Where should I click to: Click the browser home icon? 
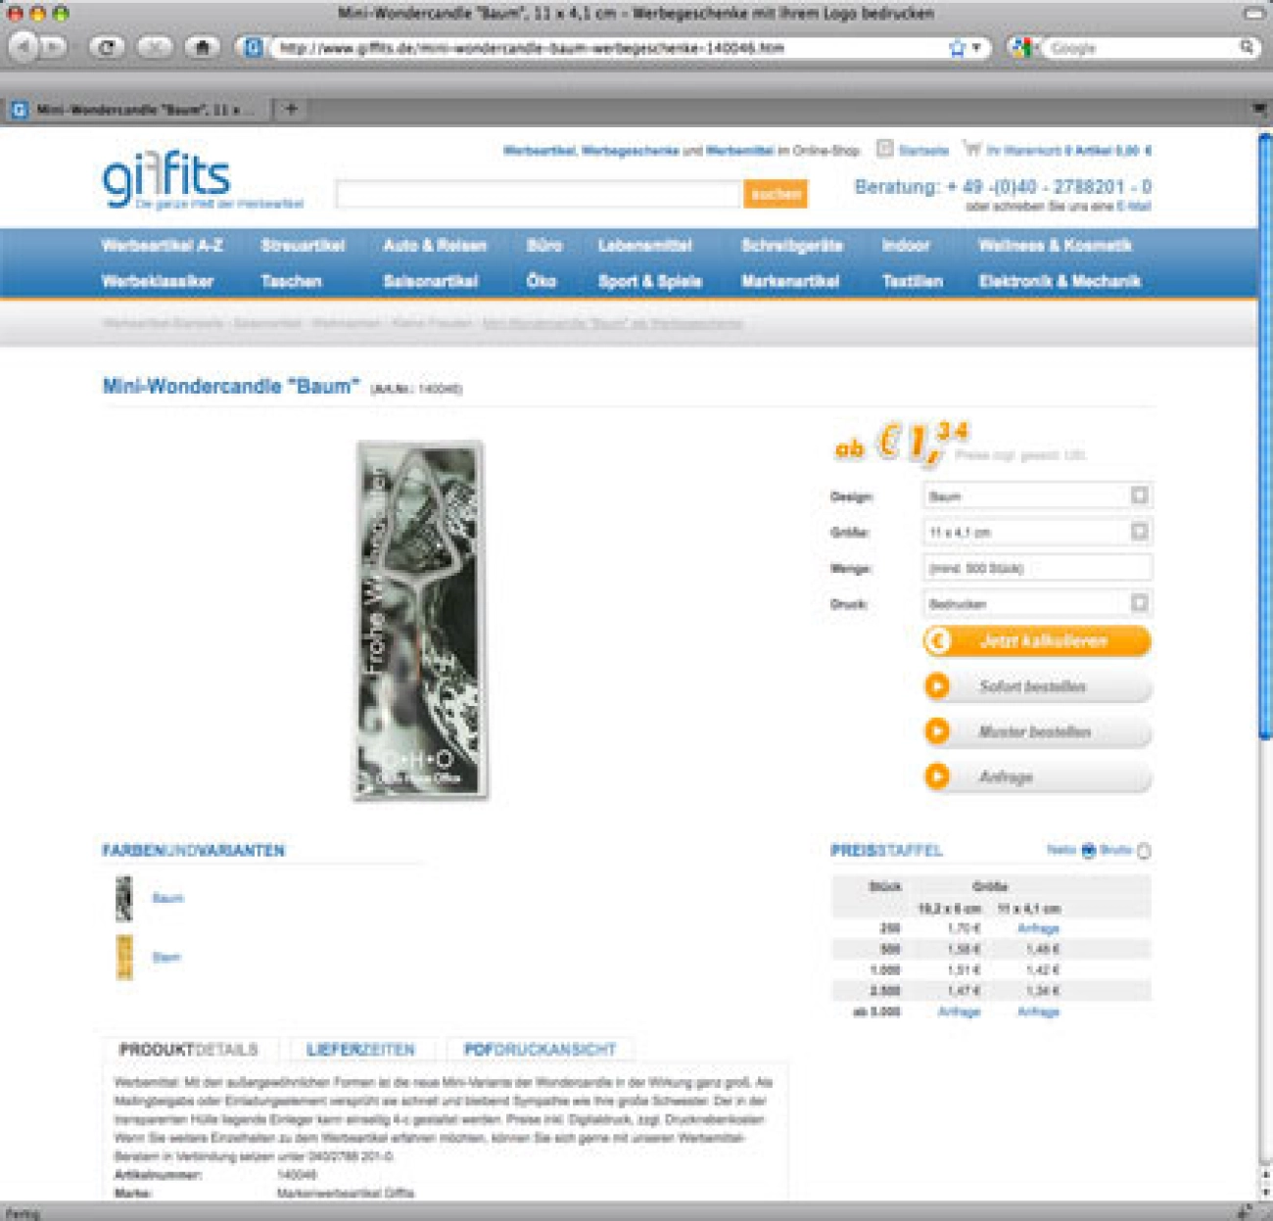202,47
